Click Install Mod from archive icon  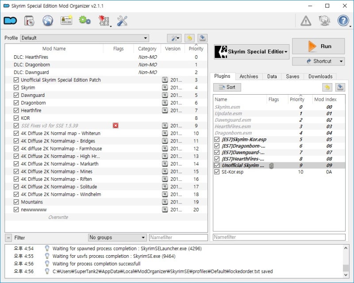coord(29,21)
